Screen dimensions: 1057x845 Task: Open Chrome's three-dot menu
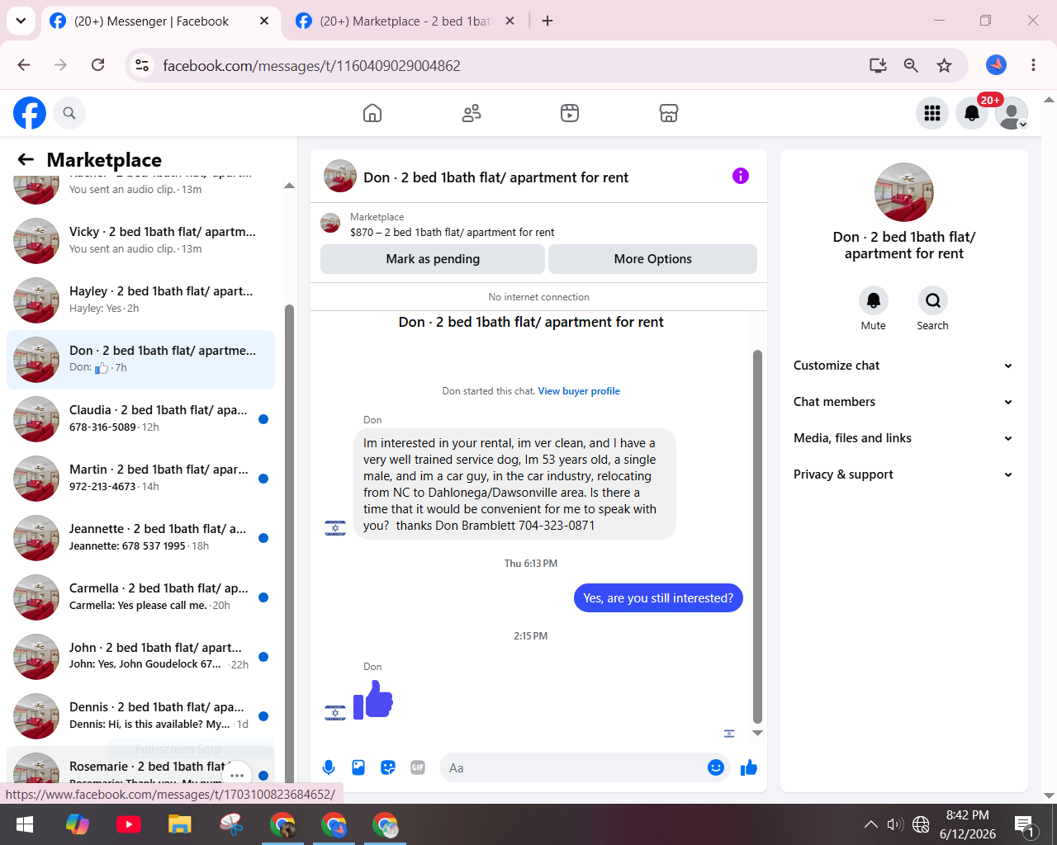point(1033,65)
